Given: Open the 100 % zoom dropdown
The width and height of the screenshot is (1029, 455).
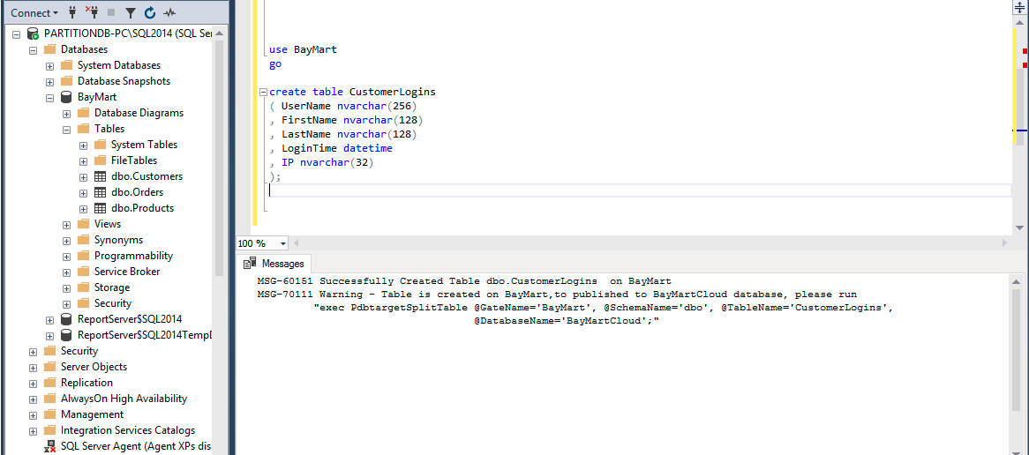Looking at the screenshot, I should click(x=283, y=243).
